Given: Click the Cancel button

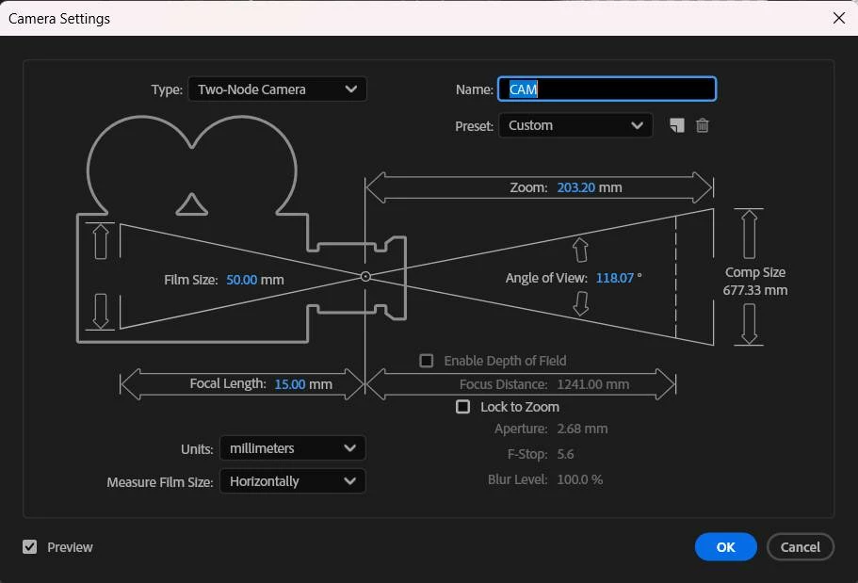Looking at the screenshot, I should click(800, 547).
